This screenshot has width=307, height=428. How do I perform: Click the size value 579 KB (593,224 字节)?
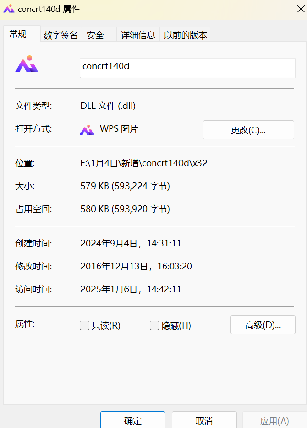point(125,186)
